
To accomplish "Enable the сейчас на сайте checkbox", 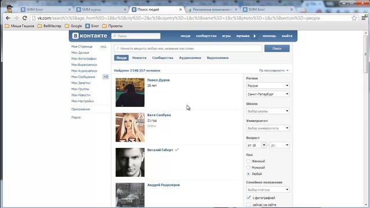I will pyautogui.click(x=249, y=205).
